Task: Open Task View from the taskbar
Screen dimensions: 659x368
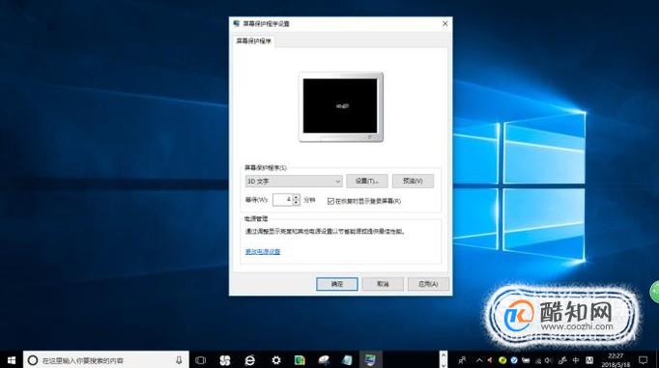Action: (x=201, y=360)
